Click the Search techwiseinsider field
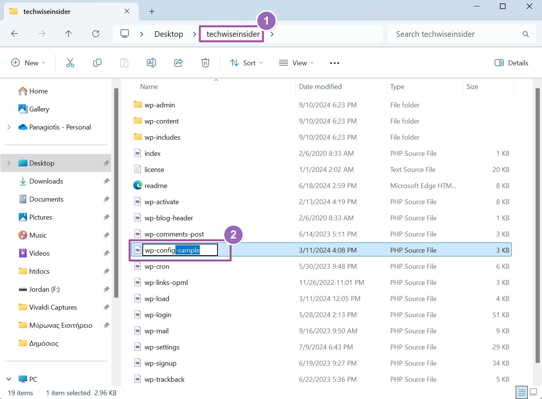The height and width of the screenshot is (399, 542). pyautogui.click(x=462, y=34)
